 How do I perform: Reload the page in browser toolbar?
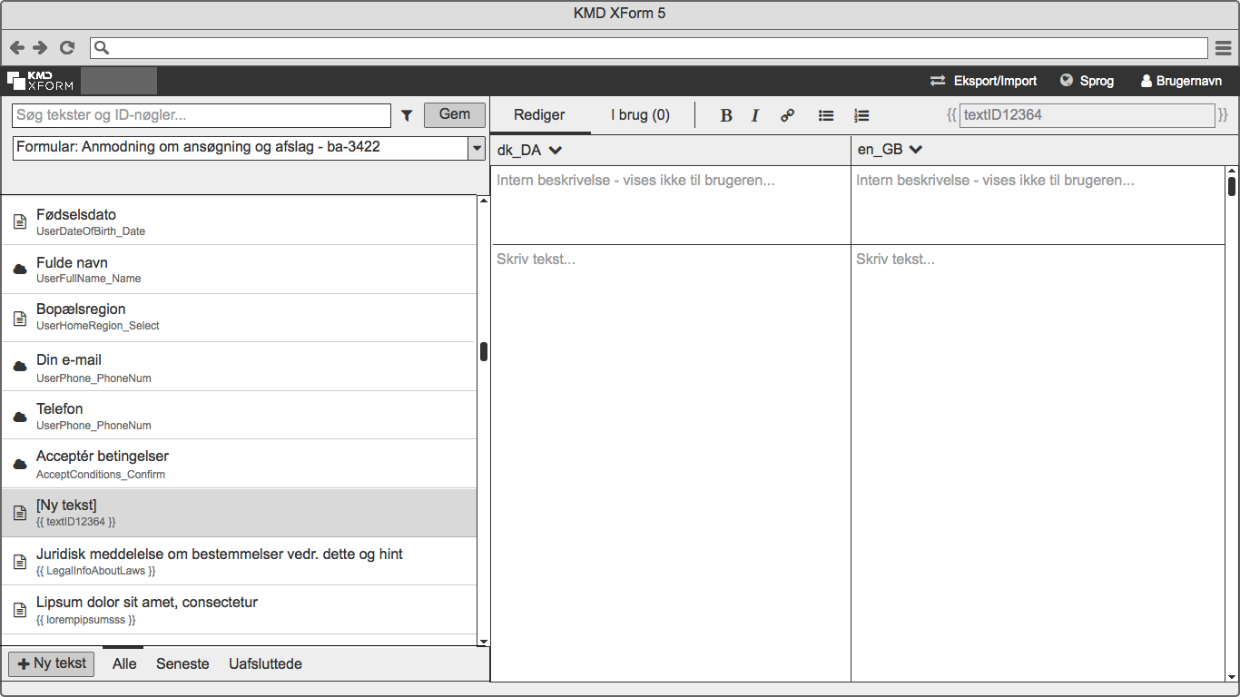[x=67, y=47]
